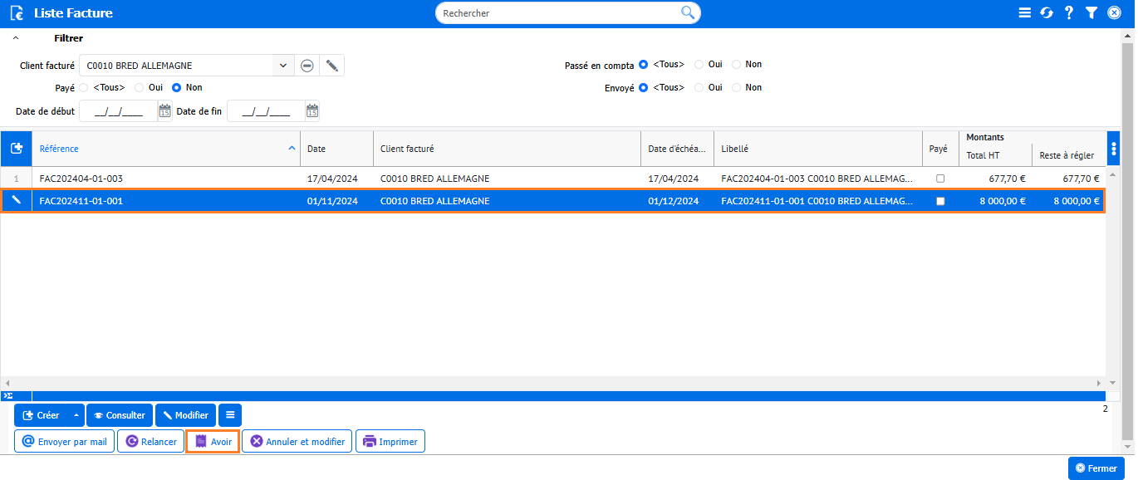Viewport: 1138px width, 480px height.
Task: Select 'Oui' for Envoyé filter
Action: click(x=699, y=87)
